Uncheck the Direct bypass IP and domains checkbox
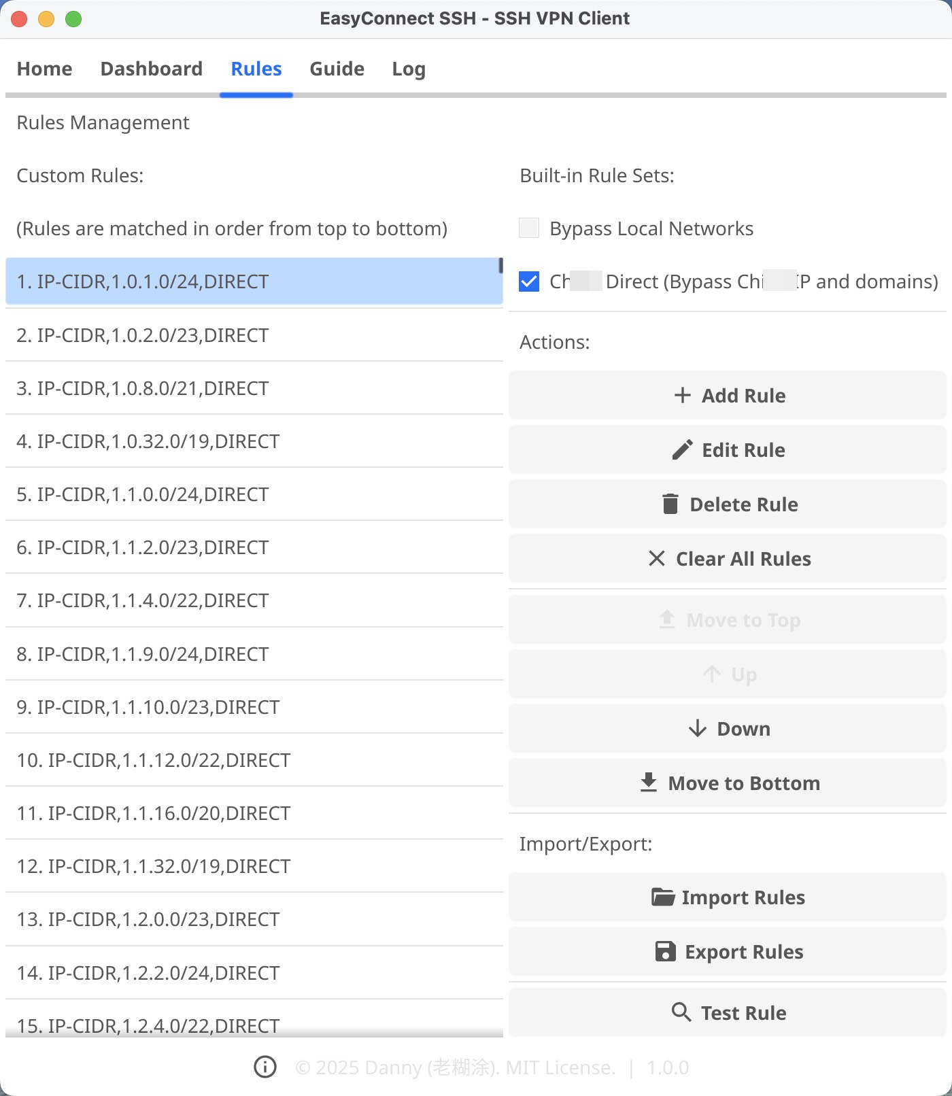The height and width of the screenshot is (1096, 952). (x=528, y=281)
